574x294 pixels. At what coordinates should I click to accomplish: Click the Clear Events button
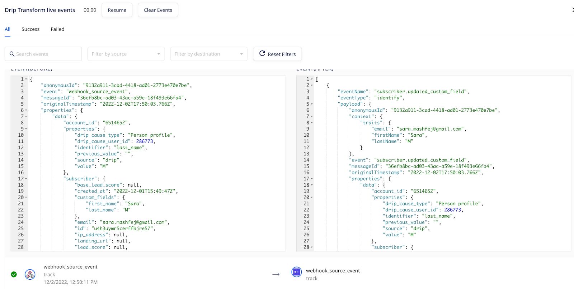(158, 10)
